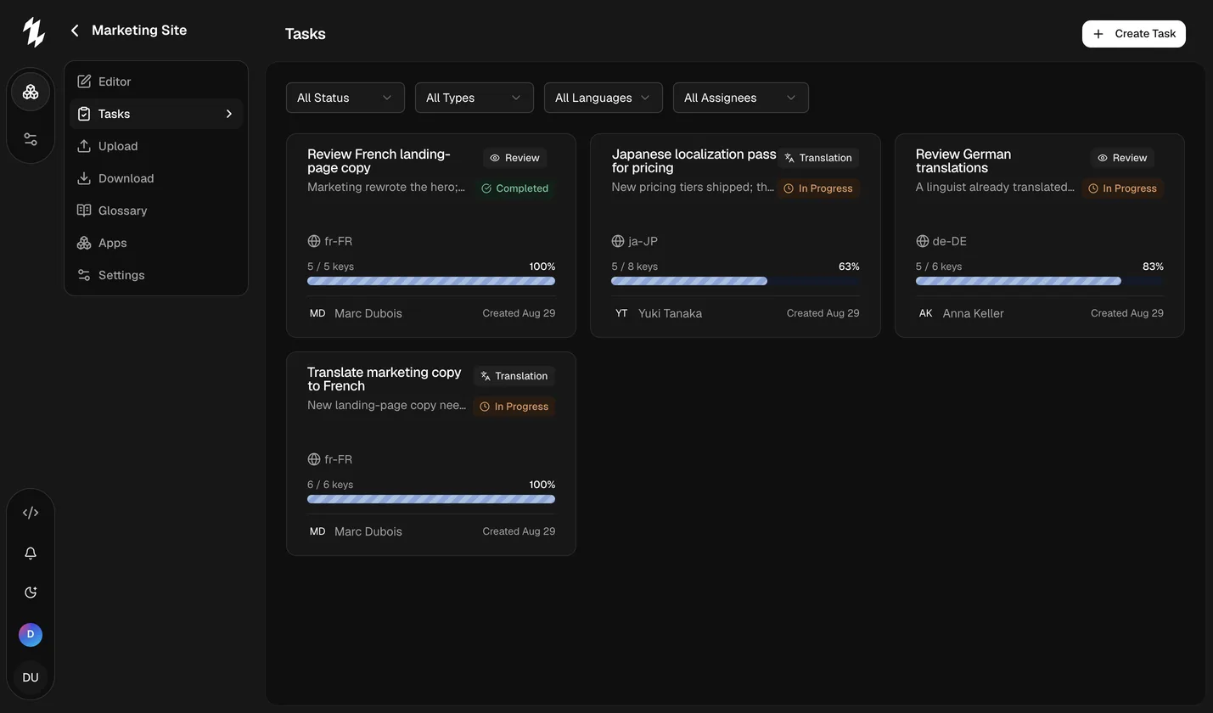This screenshot has width=1213, height=713.
Task: Open Editor in the sidebar menu
Action: [x=156, y=81]
